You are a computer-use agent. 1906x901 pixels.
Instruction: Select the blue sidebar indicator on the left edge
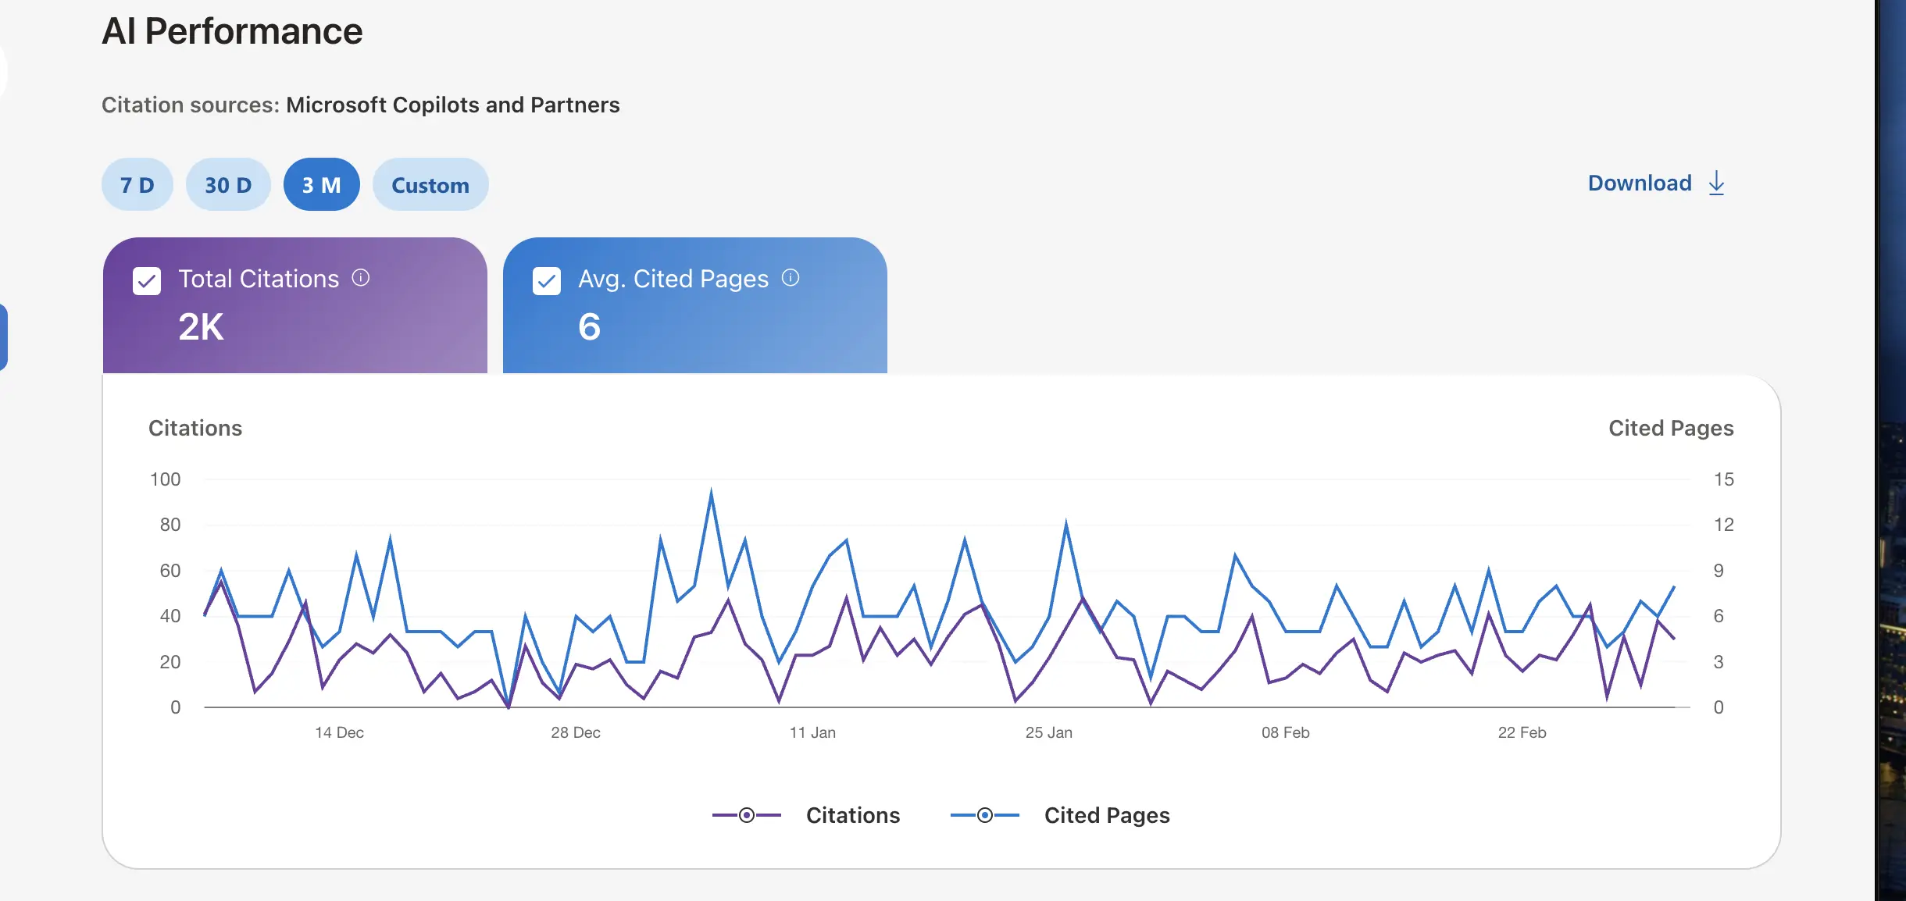coord(3,337)
